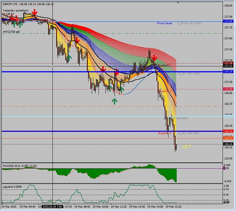The image size is (236, 211).
Task: Click the 'Pivot level' label
Action: pyautogui.click(x=165, y=23)
